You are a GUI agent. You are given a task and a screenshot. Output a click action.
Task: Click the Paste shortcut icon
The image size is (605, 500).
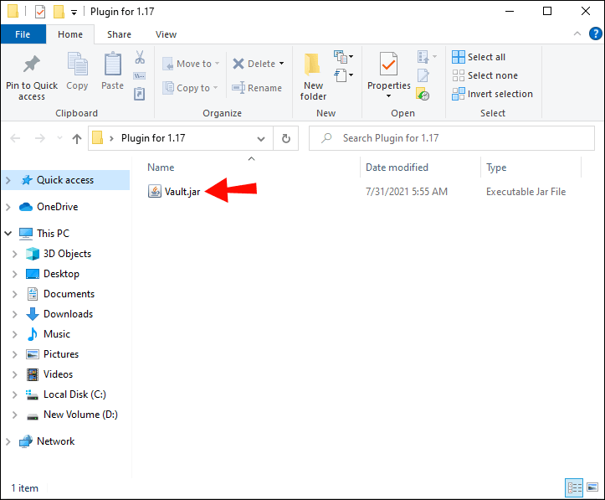tap(139, 94)
